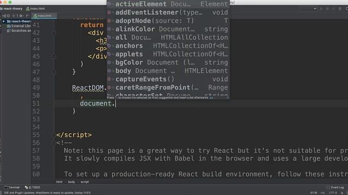Screen dimensions: 348x195
Task: Select External Libraries in project tree
Action: pos(19,26)
